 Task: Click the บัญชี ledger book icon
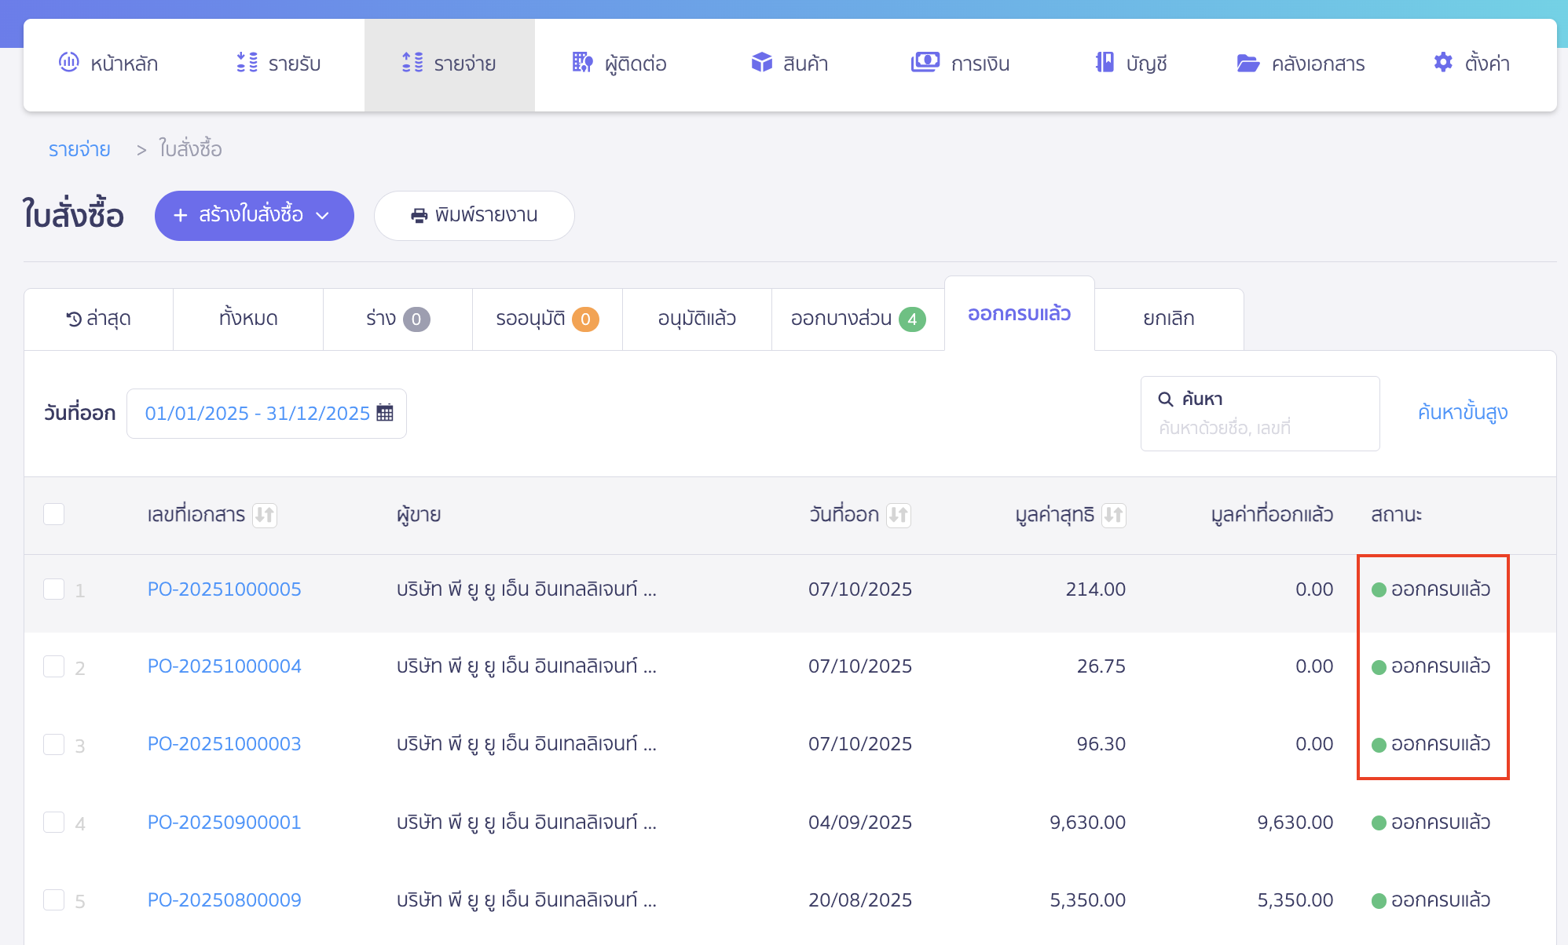click(x=1105, y=62)
